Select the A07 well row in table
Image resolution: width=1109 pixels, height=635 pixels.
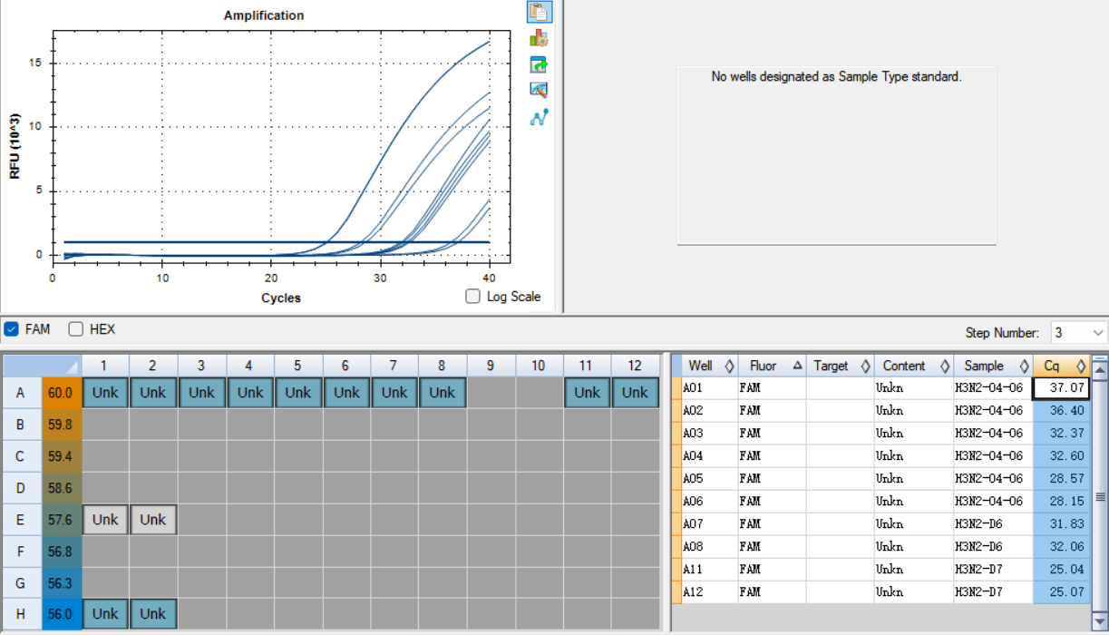point(881,523)
